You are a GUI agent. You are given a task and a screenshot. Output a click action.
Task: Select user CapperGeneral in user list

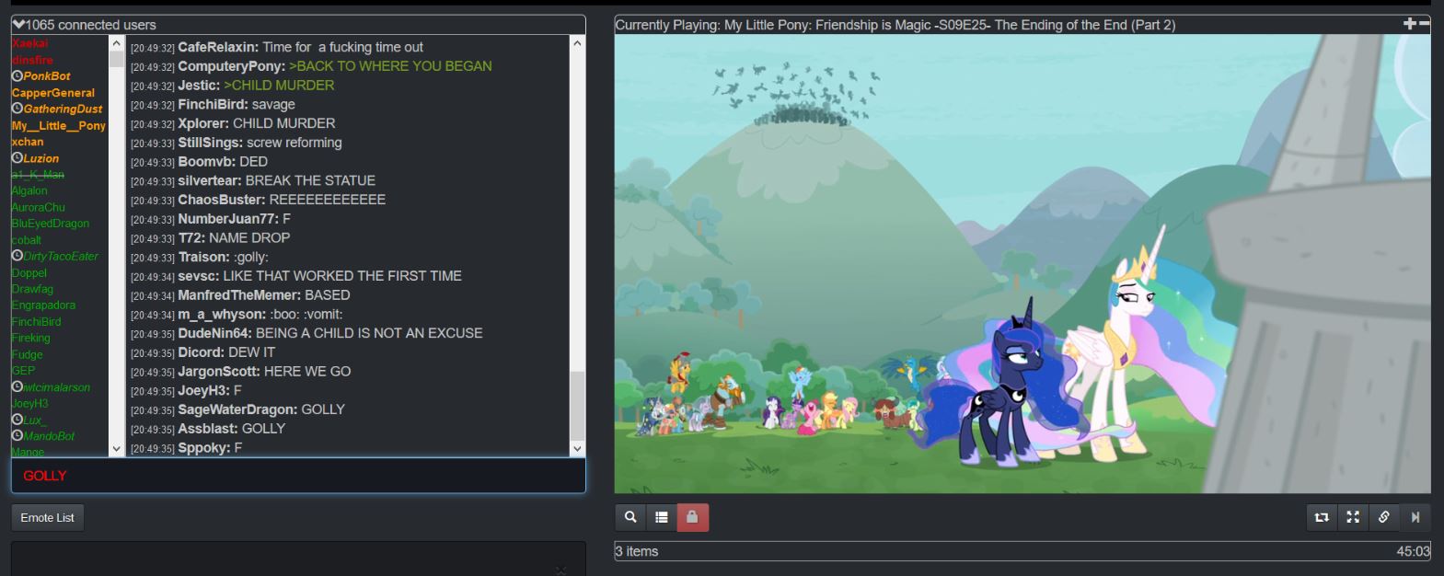click(53, 93)
